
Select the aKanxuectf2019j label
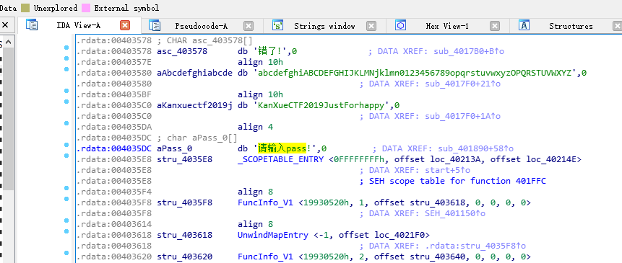[x=195, y=106]
